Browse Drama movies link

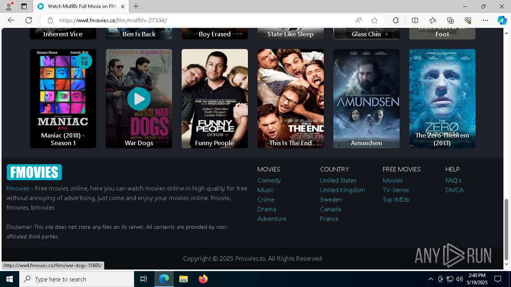(267, 209)
